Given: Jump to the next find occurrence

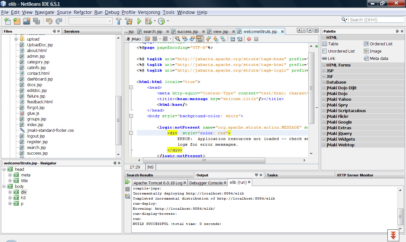Looking at the screenshot, I should coord(192,39).
